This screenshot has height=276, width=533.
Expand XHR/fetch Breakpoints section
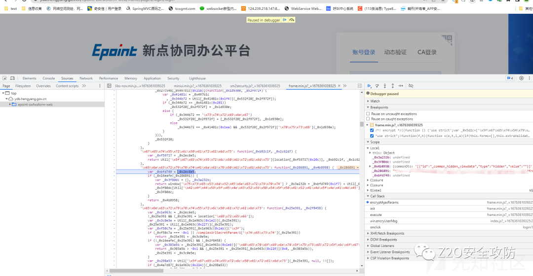(387, 233)
